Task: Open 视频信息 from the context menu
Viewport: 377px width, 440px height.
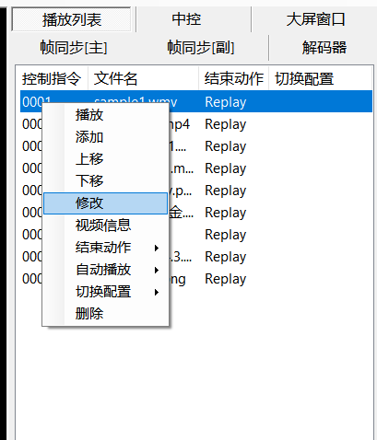Action: coord(105,226)
